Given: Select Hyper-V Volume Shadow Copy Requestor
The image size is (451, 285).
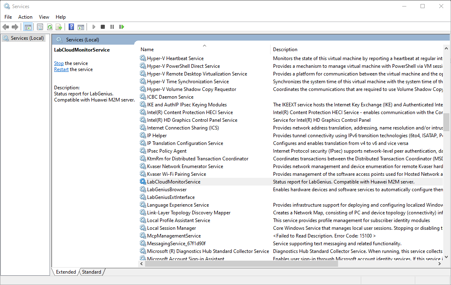Looking at the screenshot, I should coord(191,89).
